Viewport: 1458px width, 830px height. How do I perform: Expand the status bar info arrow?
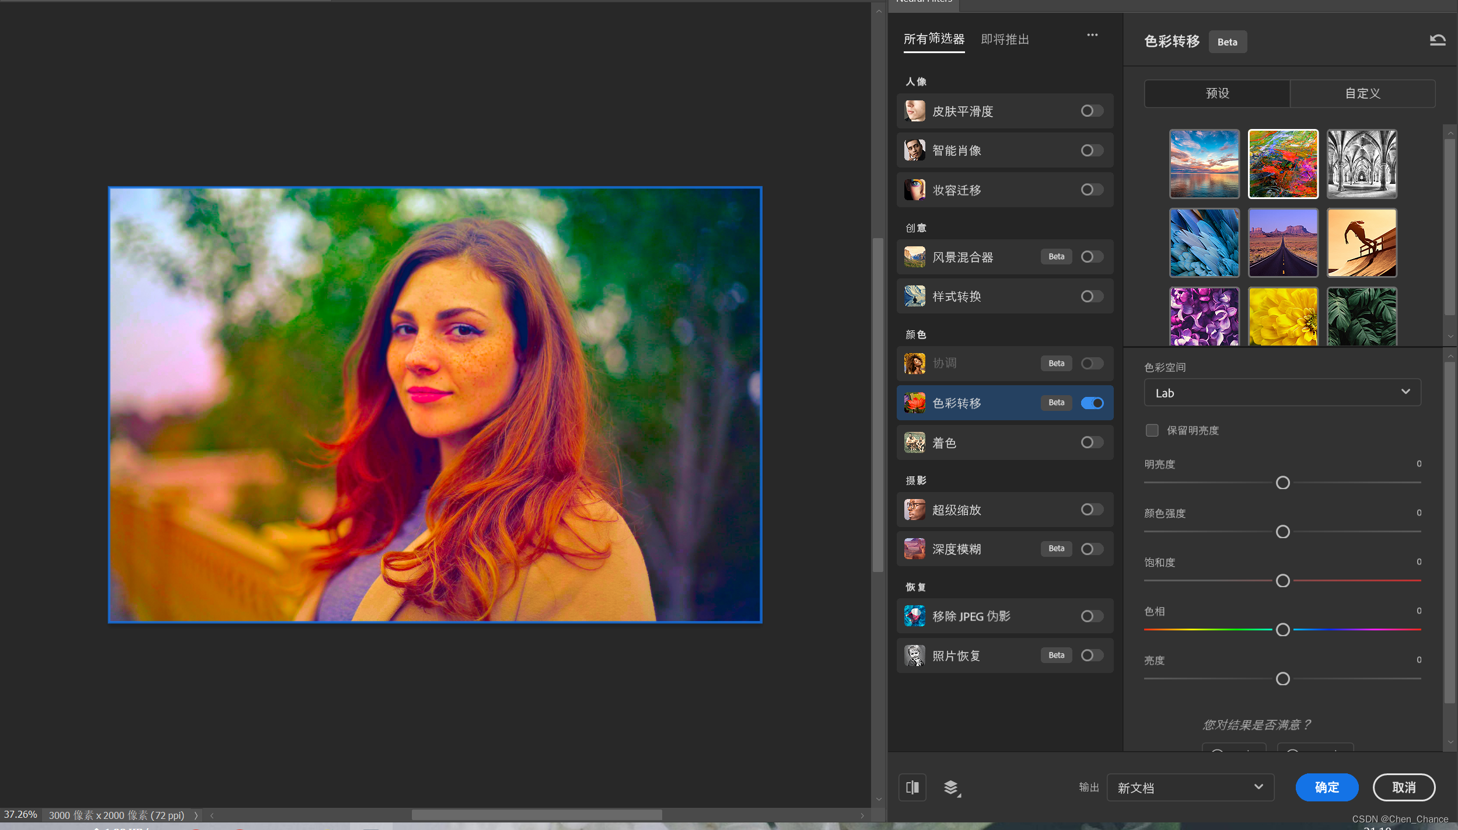196,815
